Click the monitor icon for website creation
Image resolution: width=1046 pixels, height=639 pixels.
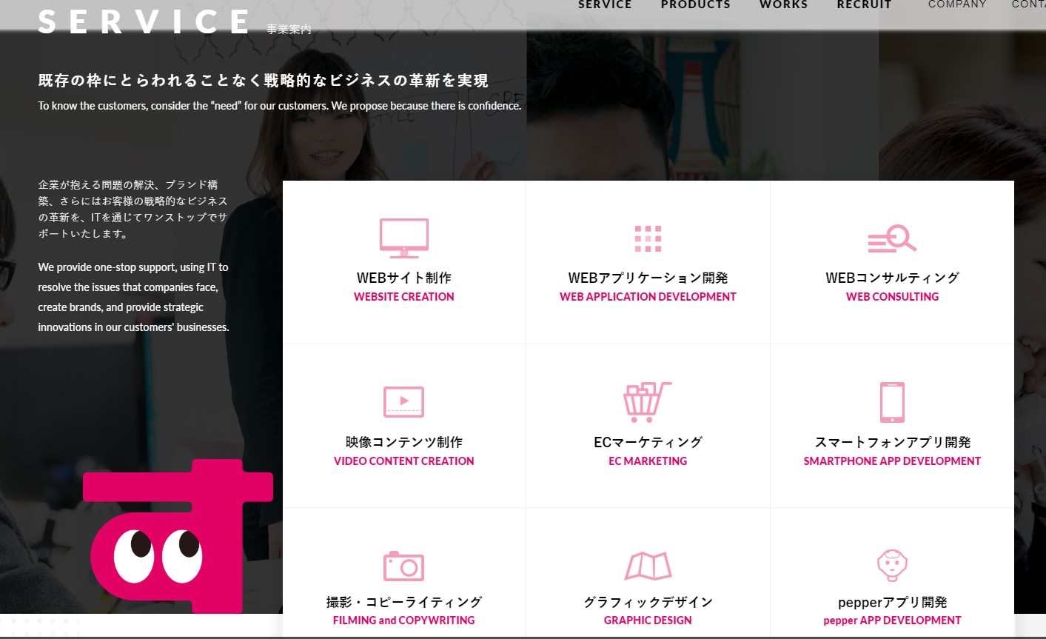coord(403,238)
